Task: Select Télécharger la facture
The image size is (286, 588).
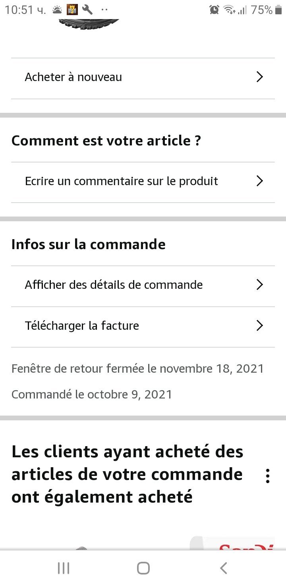Action: (x=82, y=326)
